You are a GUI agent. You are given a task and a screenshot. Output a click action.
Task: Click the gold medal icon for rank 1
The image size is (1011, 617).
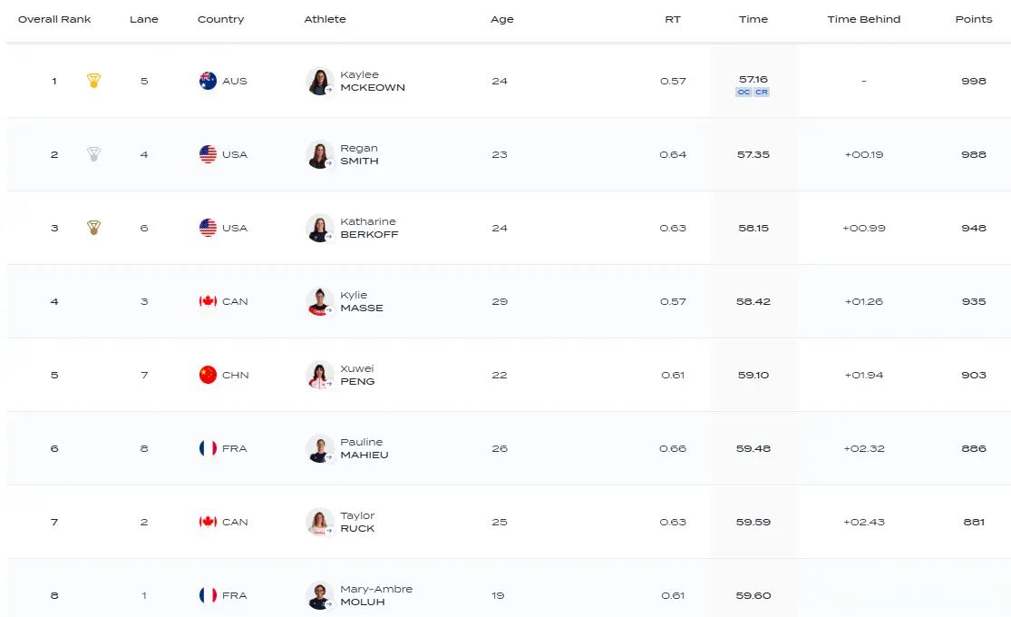(x=93, y=81)
